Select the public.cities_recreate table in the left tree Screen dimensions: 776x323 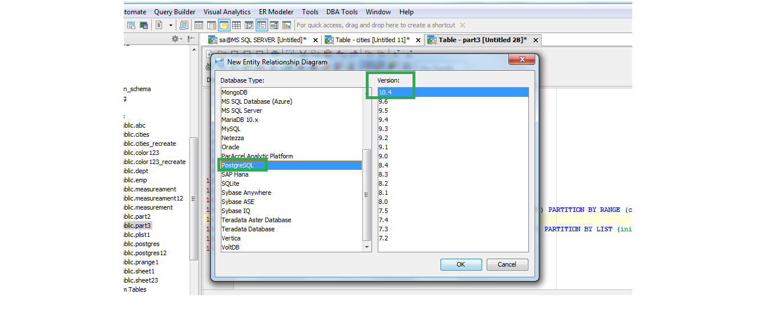click(149, 144)
